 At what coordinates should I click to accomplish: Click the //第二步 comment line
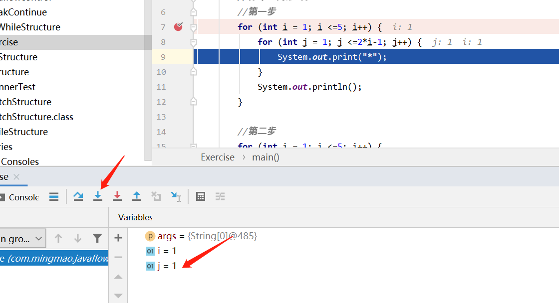pos(257,132)
